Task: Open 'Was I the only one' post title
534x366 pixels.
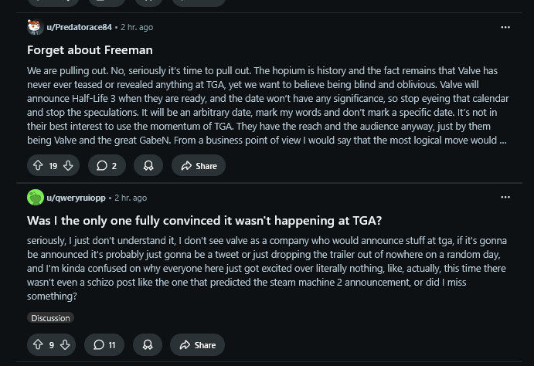Action: click(204, 221)
